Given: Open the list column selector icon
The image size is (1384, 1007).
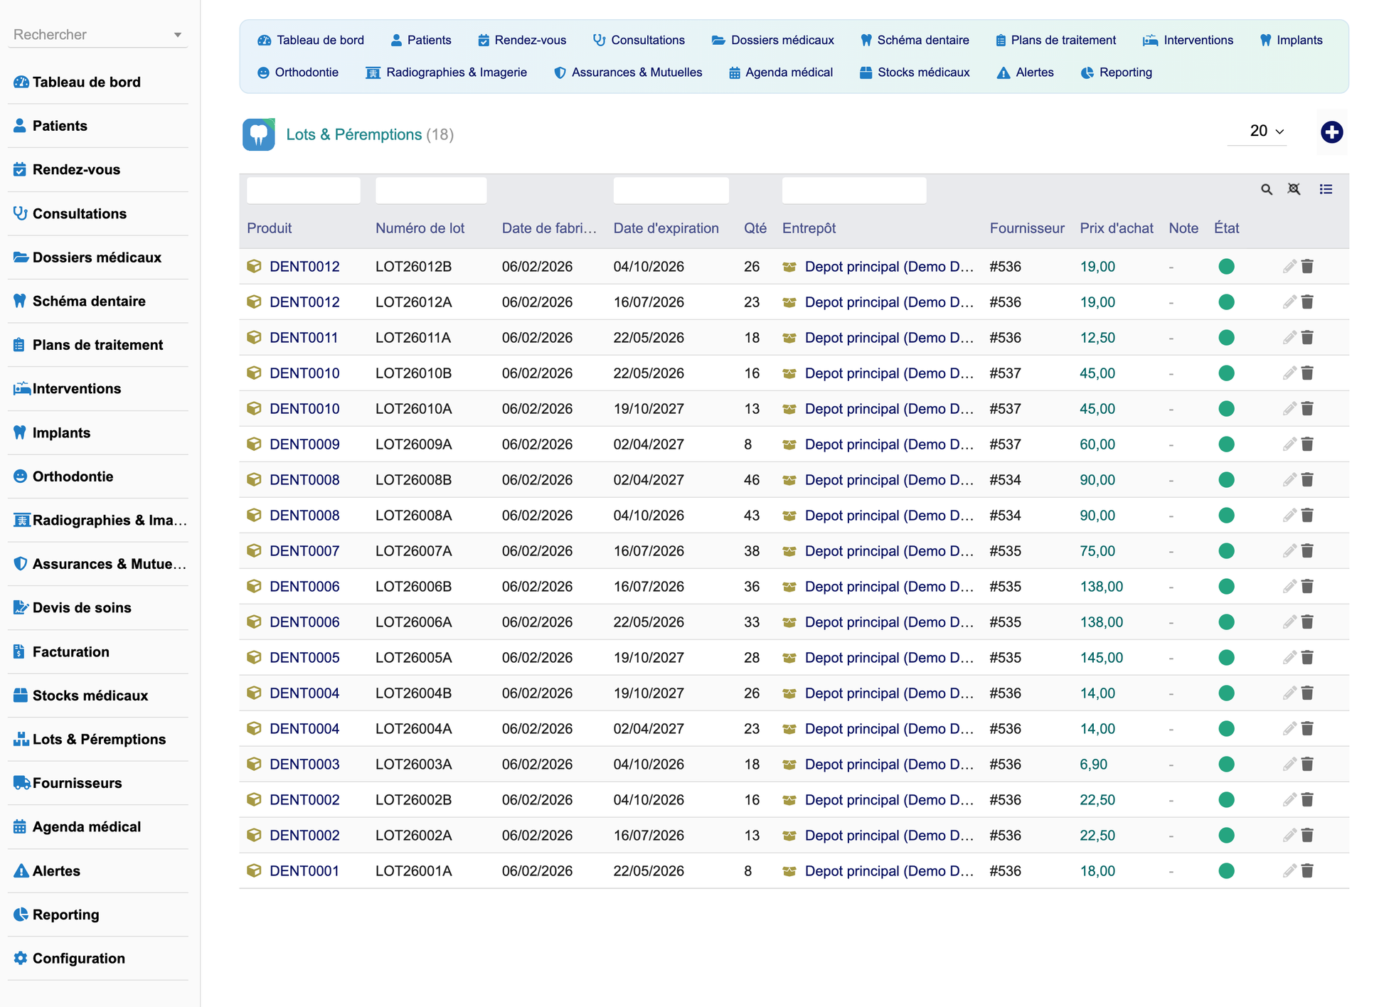Looking at the screenshot, I should tap(1326, 189).
